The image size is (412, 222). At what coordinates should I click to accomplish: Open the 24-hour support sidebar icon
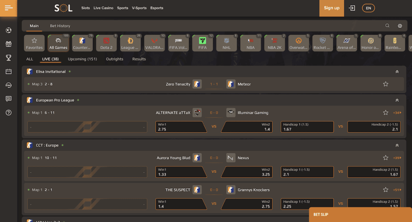[x=8, y=85]
